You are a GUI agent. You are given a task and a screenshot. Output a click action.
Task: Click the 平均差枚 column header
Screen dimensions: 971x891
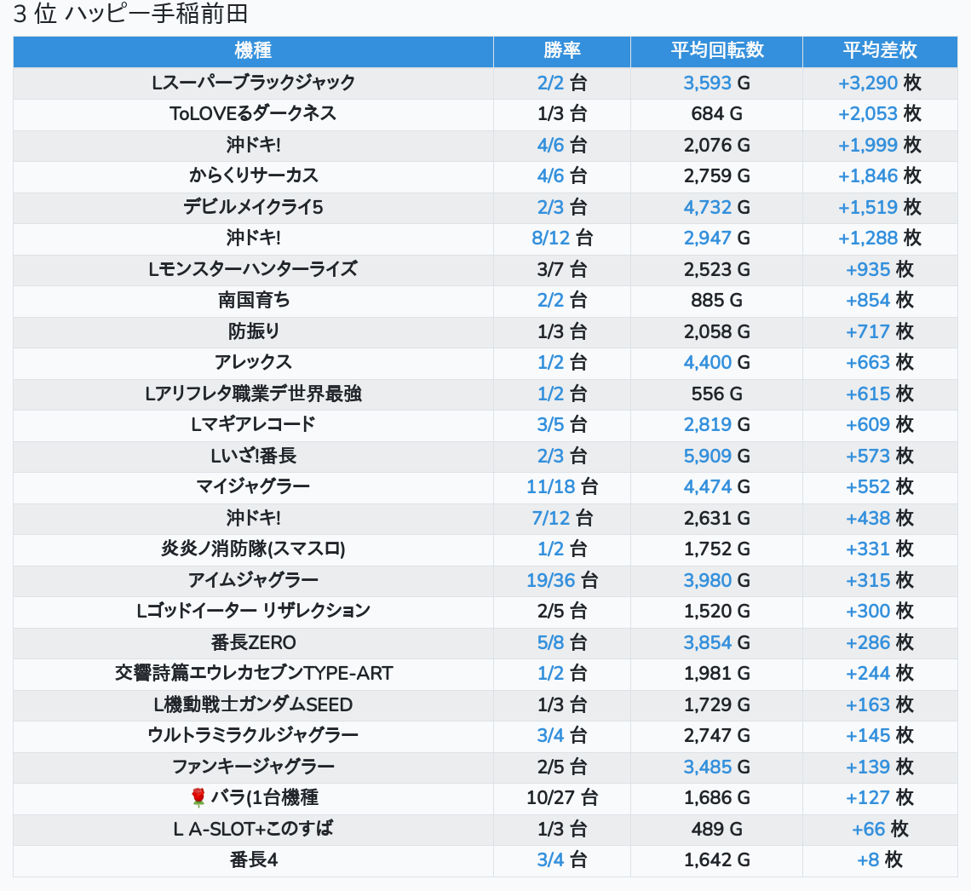[879, 51]
